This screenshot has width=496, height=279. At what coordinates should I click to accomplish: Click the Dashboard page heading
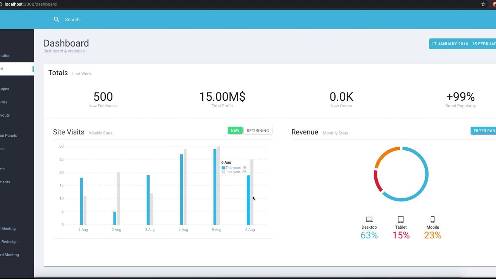[66, 43]
